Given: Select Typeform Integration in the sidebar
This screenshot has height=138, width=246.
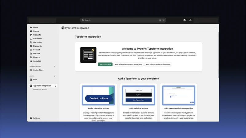Looking at the screenshot, I should pos(42,86).
